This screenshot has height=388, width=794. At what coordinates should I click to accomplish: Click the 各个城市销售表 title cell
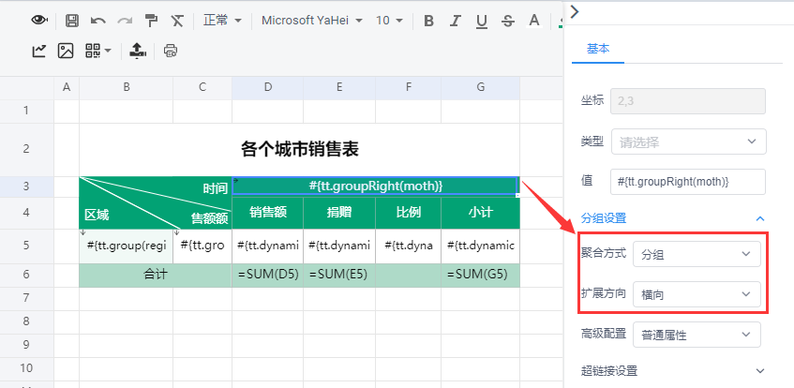(299, 149)
